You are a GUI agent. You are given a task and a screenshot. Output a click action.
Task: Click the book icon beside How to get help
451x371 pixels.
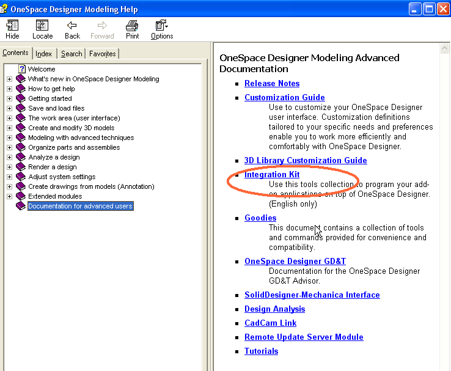click(21, 89)
